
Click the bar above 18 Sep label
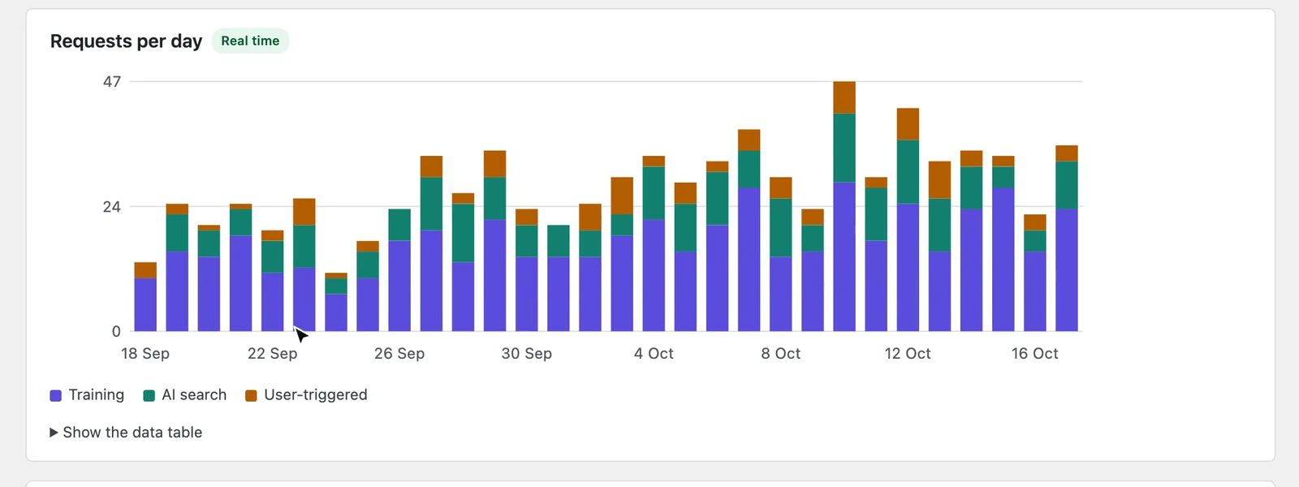[145, 297]
